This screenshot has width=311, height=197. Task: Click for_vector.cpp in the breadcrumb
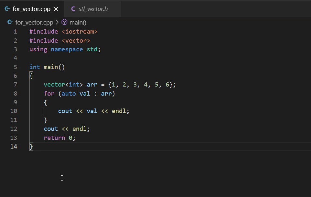pos(34,22)
